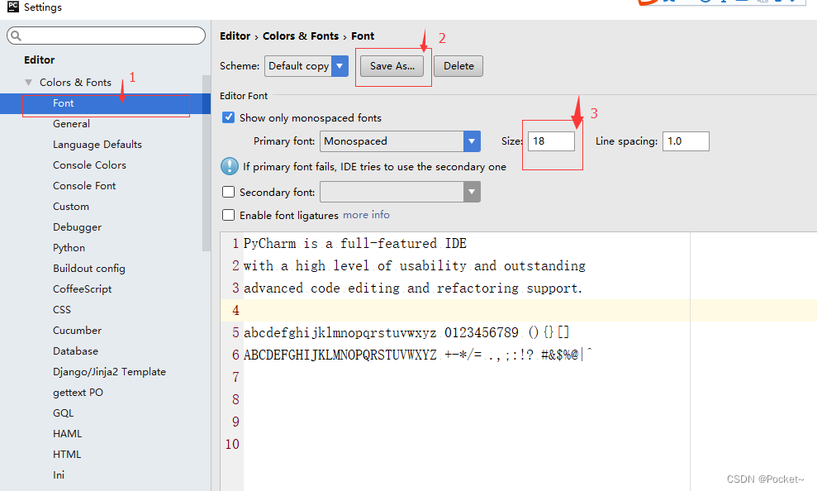Select Console Font item
Image resolution: width=817 pixels, height=491 pixels.
(84, 185)
